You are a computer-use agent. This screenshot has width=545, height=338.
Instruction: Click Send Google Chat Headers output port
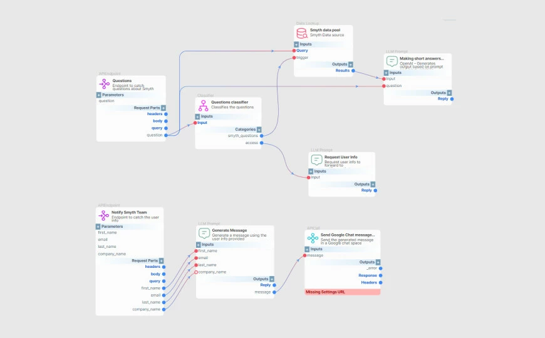click(381, 282)
